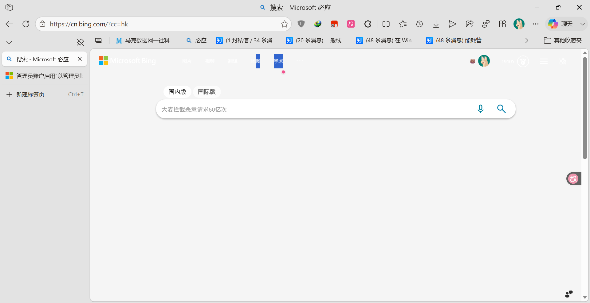Select the 国内版 search mode

coord(177,92)
